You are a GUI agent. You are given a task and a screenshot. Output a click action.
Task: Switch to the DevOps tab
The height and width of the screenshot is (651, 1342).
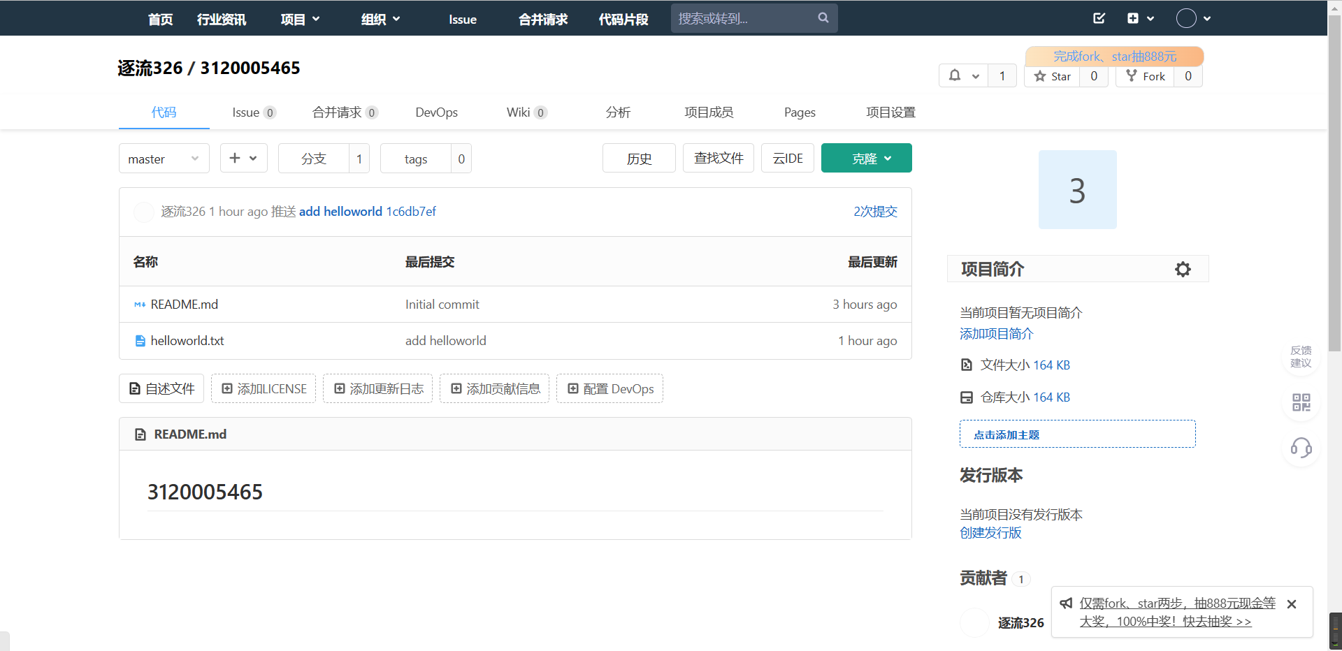[437, 112]
